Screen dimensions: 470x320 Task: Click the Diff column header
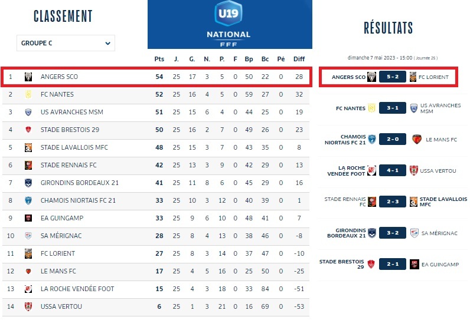point(299,59)
